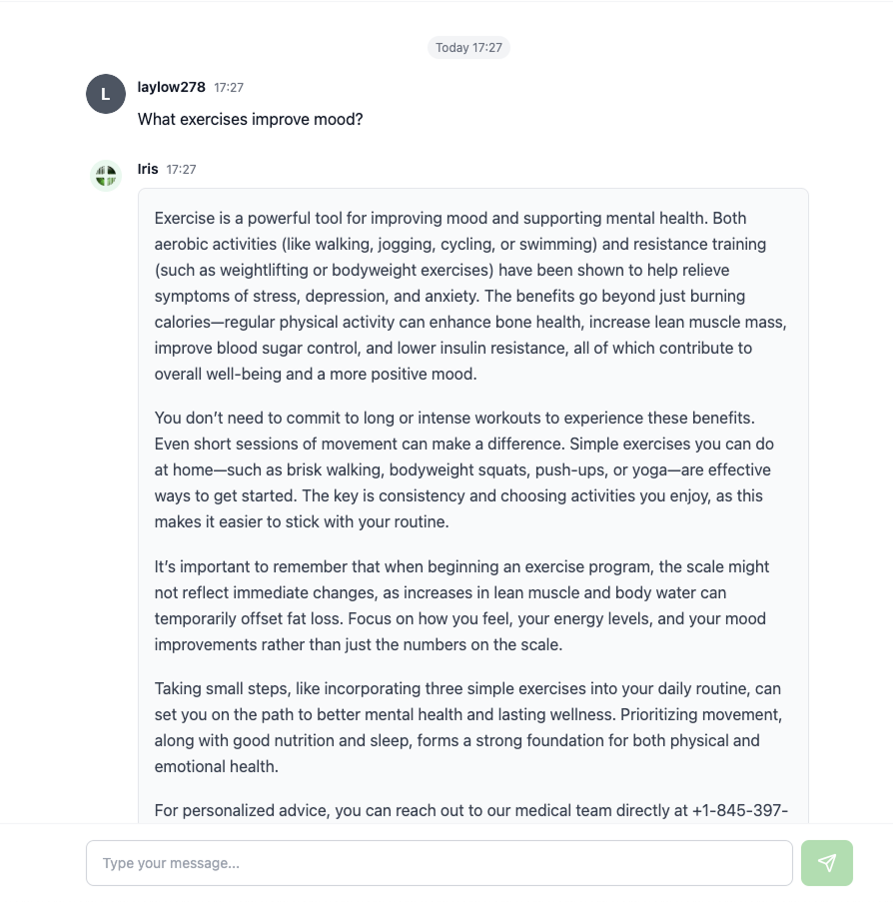The image size is (893, 902).
Task: Click the paragraph starting Taking small steps
Action: click(467, 727)
